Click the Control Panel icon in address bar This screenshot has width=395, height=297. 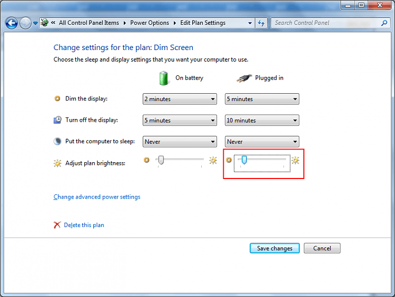pyautogui.click(x=45, y=23)
